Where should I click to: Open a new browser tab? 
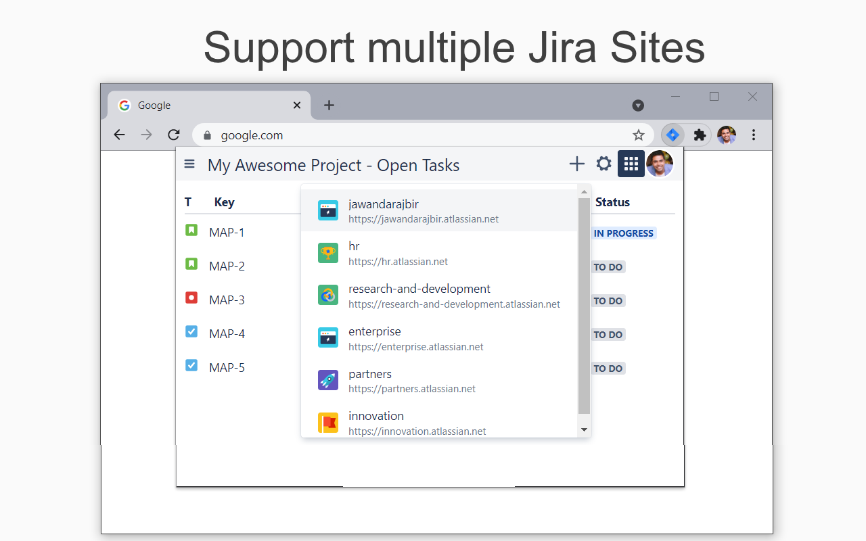tap(329, 105)
